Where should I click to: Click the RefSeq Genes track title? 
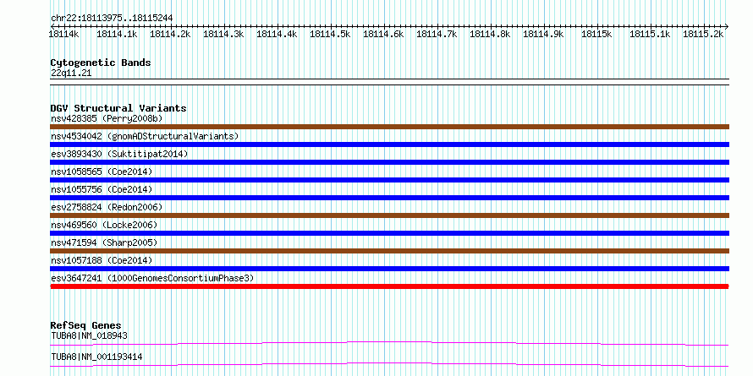[86, 325]
